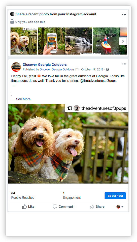137x242 pixels.
Task: Select the kayaker Instagram thumbnail
Action: [x=106, y=41]
